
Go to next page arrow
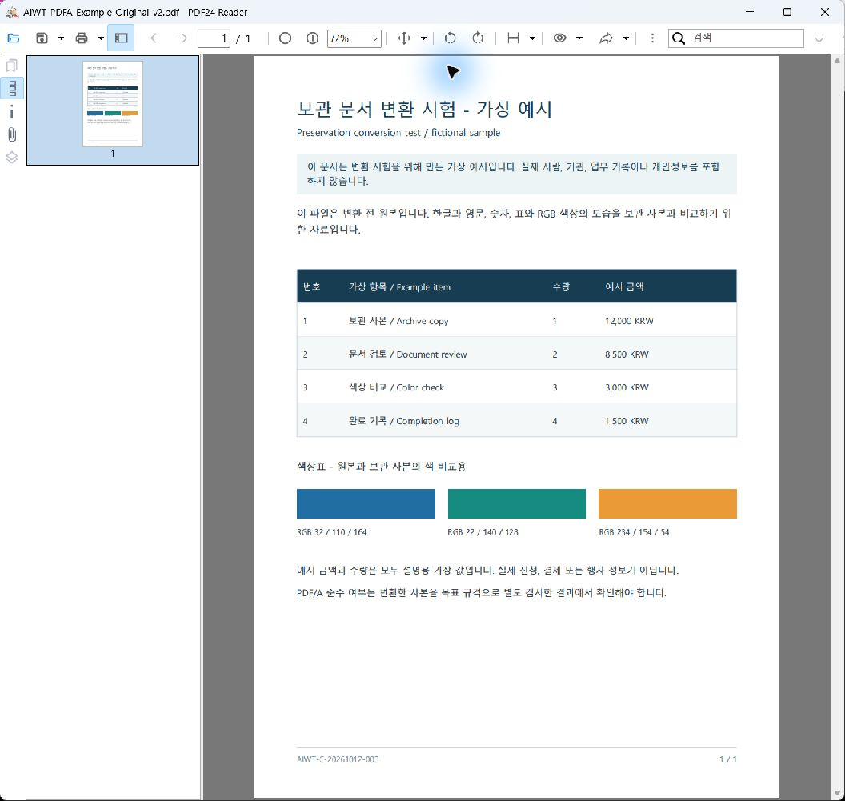click(x=182, y=38)
